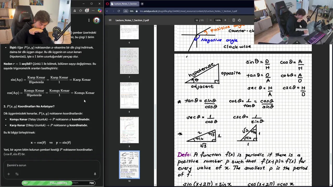Viewport: 333px width, 187px height.
Task: Go back in the Opera browser
Action: coord(107,11)
